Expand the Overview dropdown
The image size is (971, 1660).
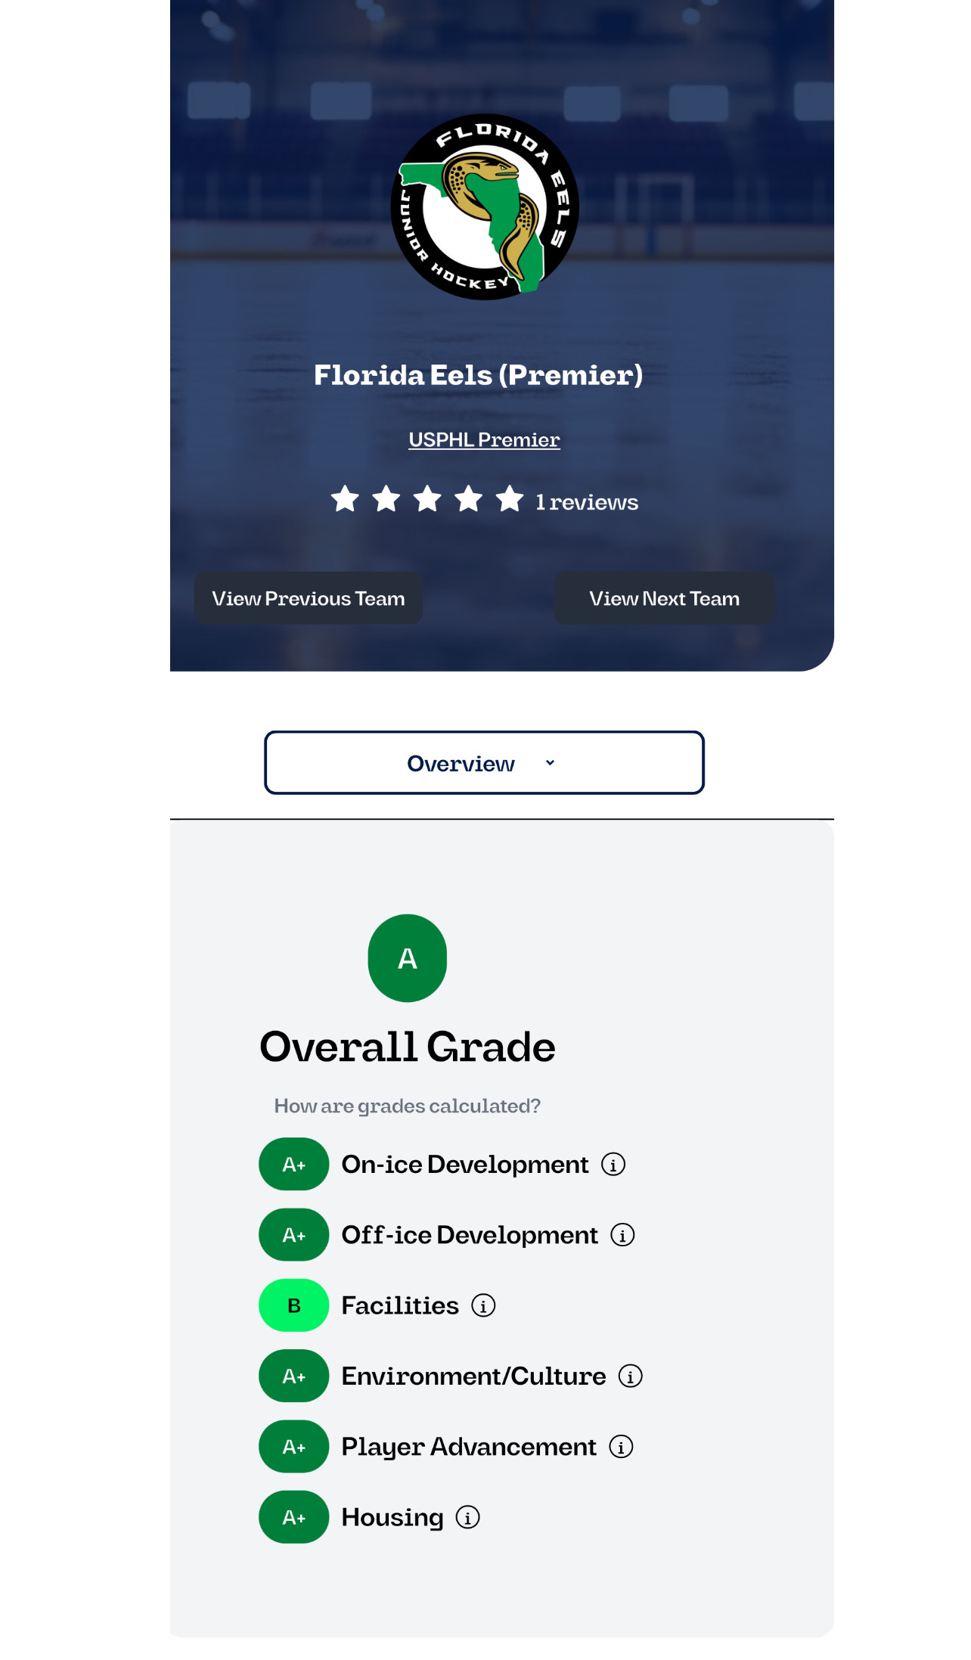tap(485, 762)
